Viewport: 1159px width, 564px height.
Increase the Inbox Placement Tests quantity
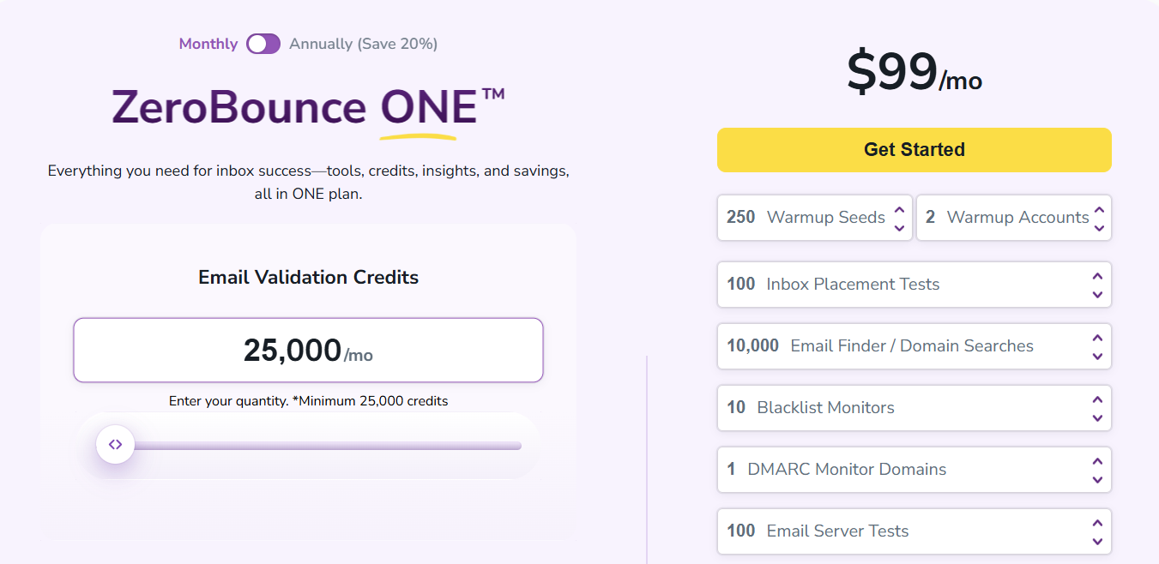coord(1098,277)
